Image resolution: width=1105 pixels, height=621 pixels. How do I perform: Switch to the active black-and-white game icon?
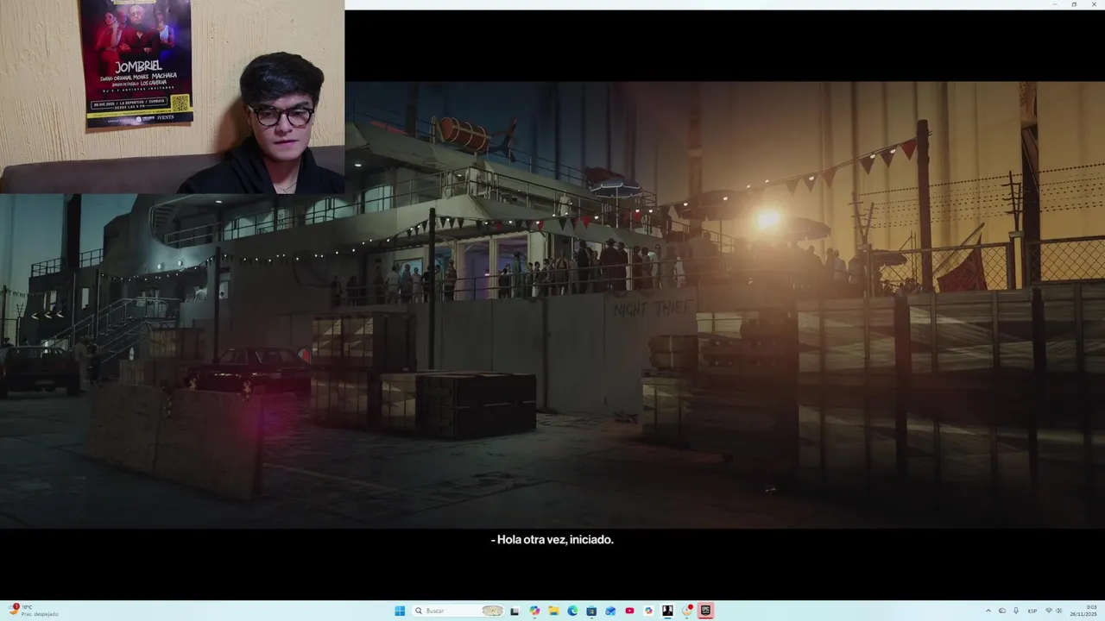click(x=667, y=611)
